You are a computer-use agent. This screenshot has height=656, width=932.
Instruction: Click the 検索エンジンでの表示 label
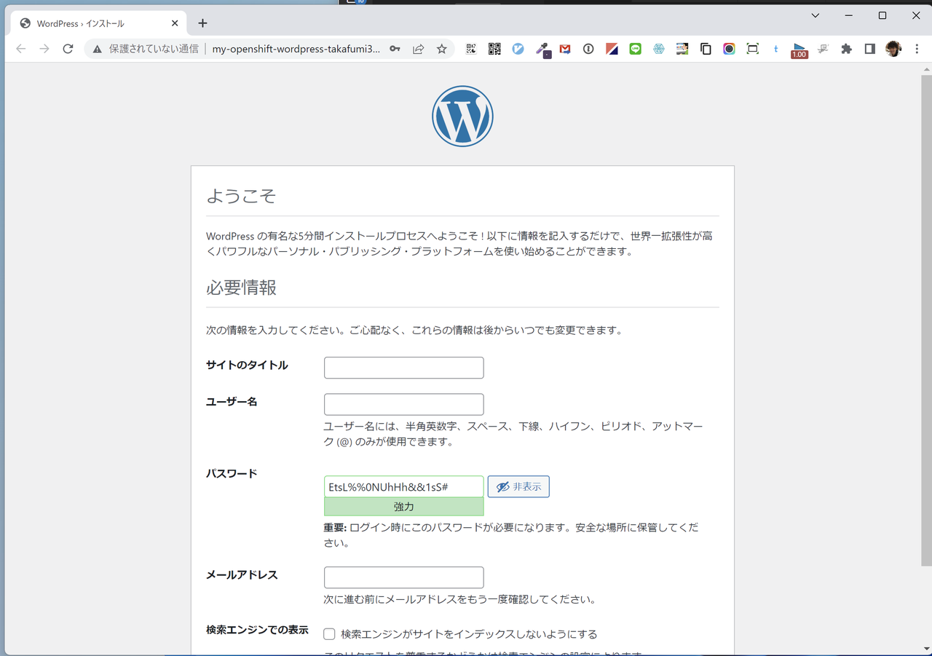point(257,630)
